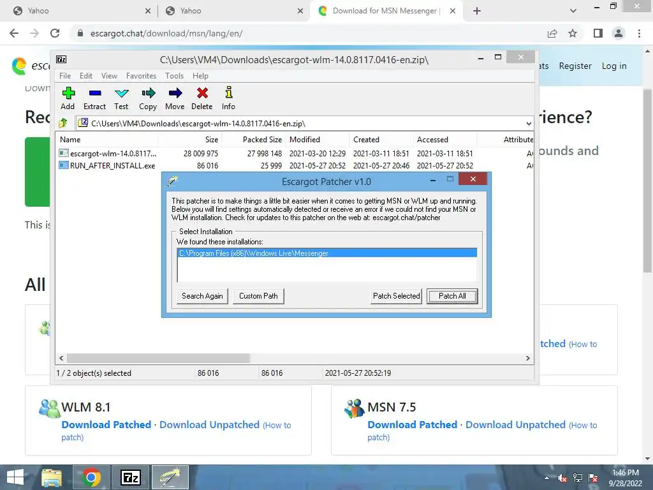Click the Register link on the website

pos(575,66)
